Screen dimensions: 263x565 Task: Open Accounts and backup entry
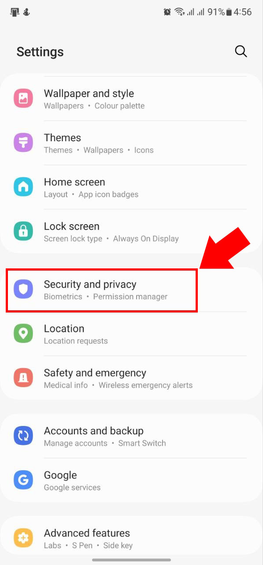[x=131, y=437]
